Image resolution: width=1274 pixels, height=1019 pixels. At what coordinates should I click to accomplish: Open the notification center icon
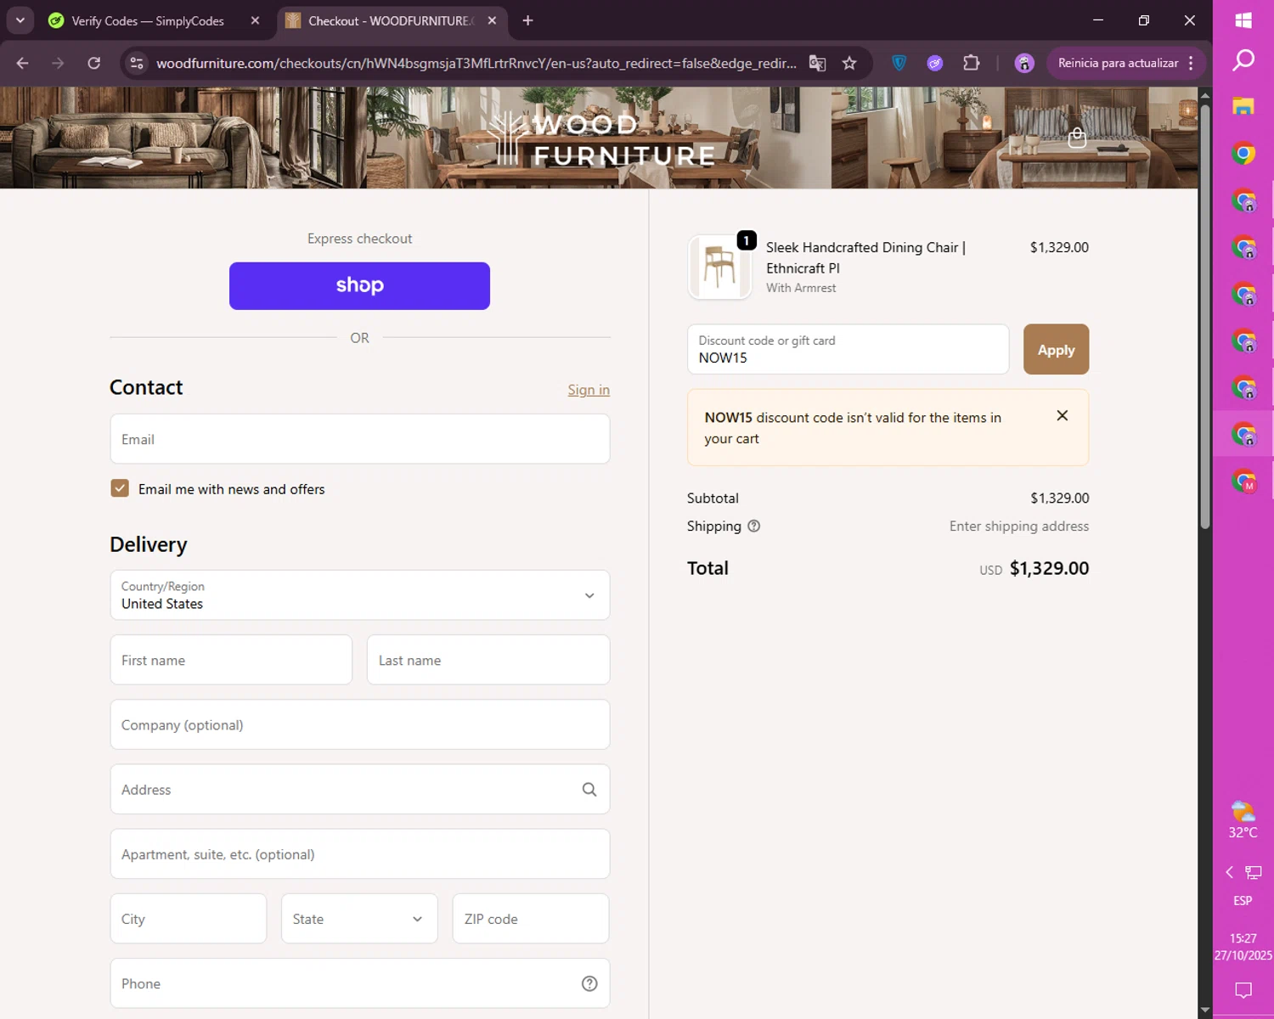coord(1243,989)
